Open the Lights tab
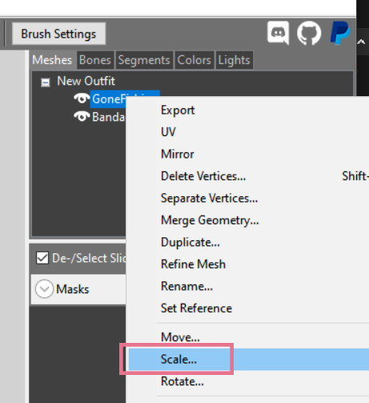This screenshot has height=403, width=369. [x=234, y=60]
